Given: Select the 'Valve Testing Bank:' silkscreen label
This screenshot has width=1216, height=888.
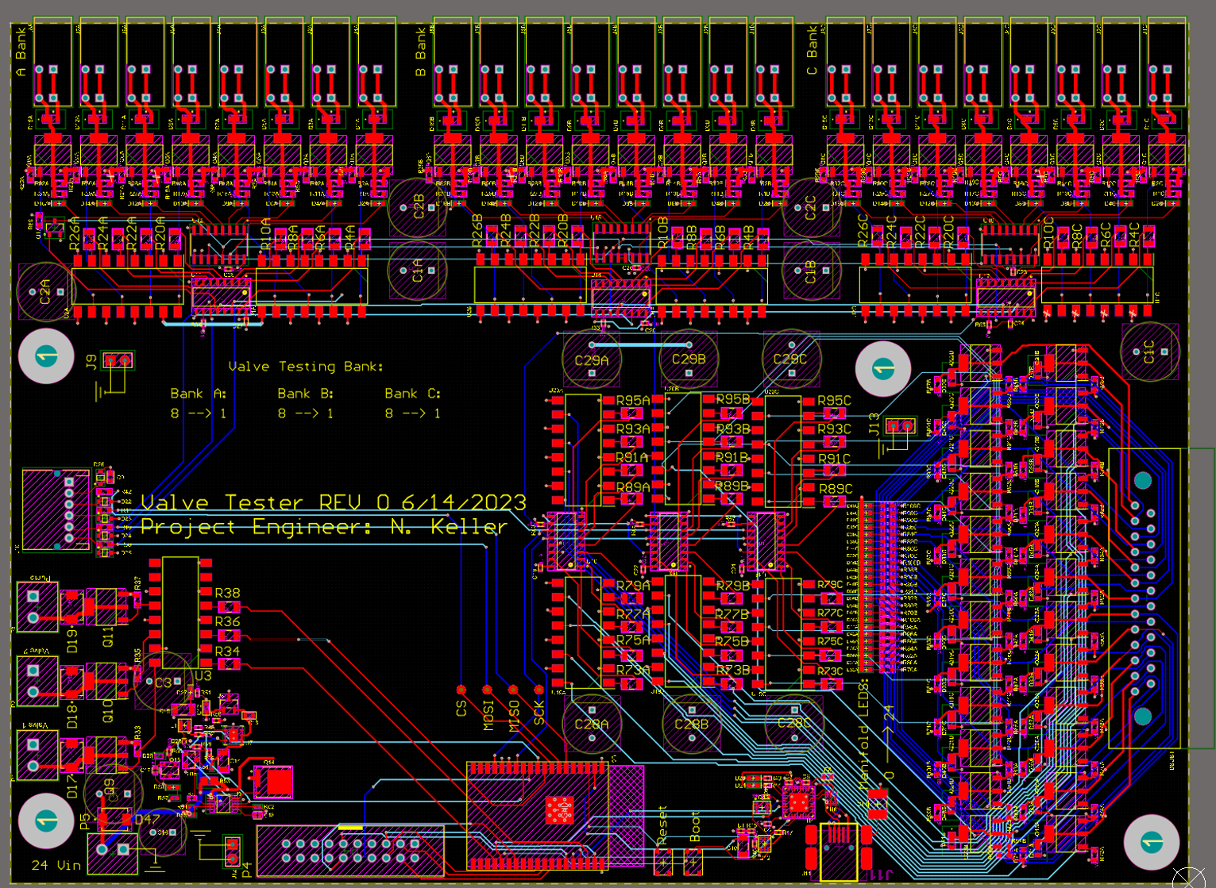Looking at the screenshot, I should coord(306,367).
